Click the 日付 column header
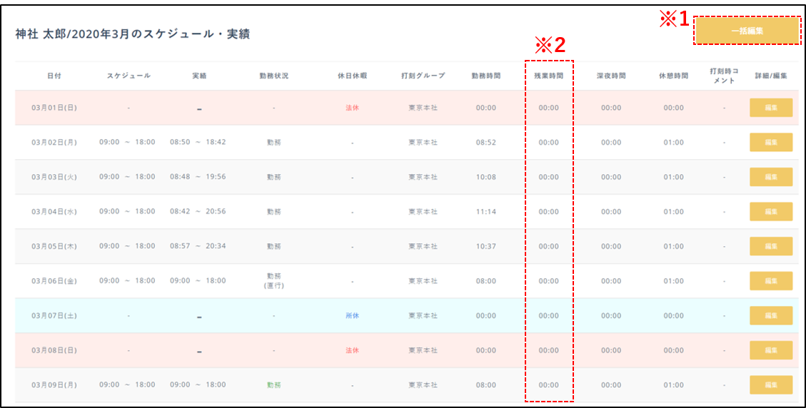 54,76
